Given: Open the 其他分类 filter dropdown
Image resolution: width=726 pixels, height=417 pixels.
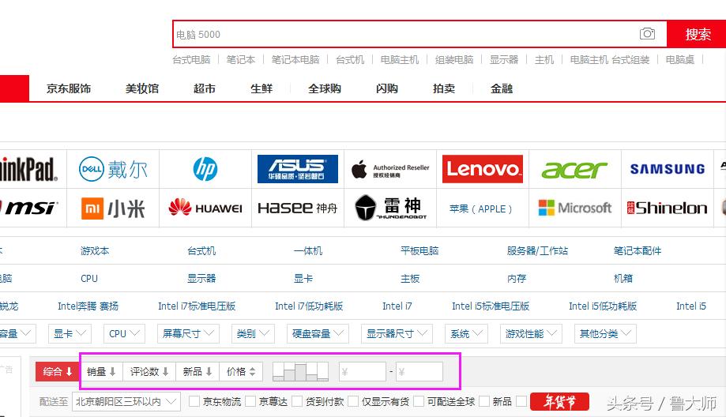Looking at the screenshot, I should tap(605, 334).
